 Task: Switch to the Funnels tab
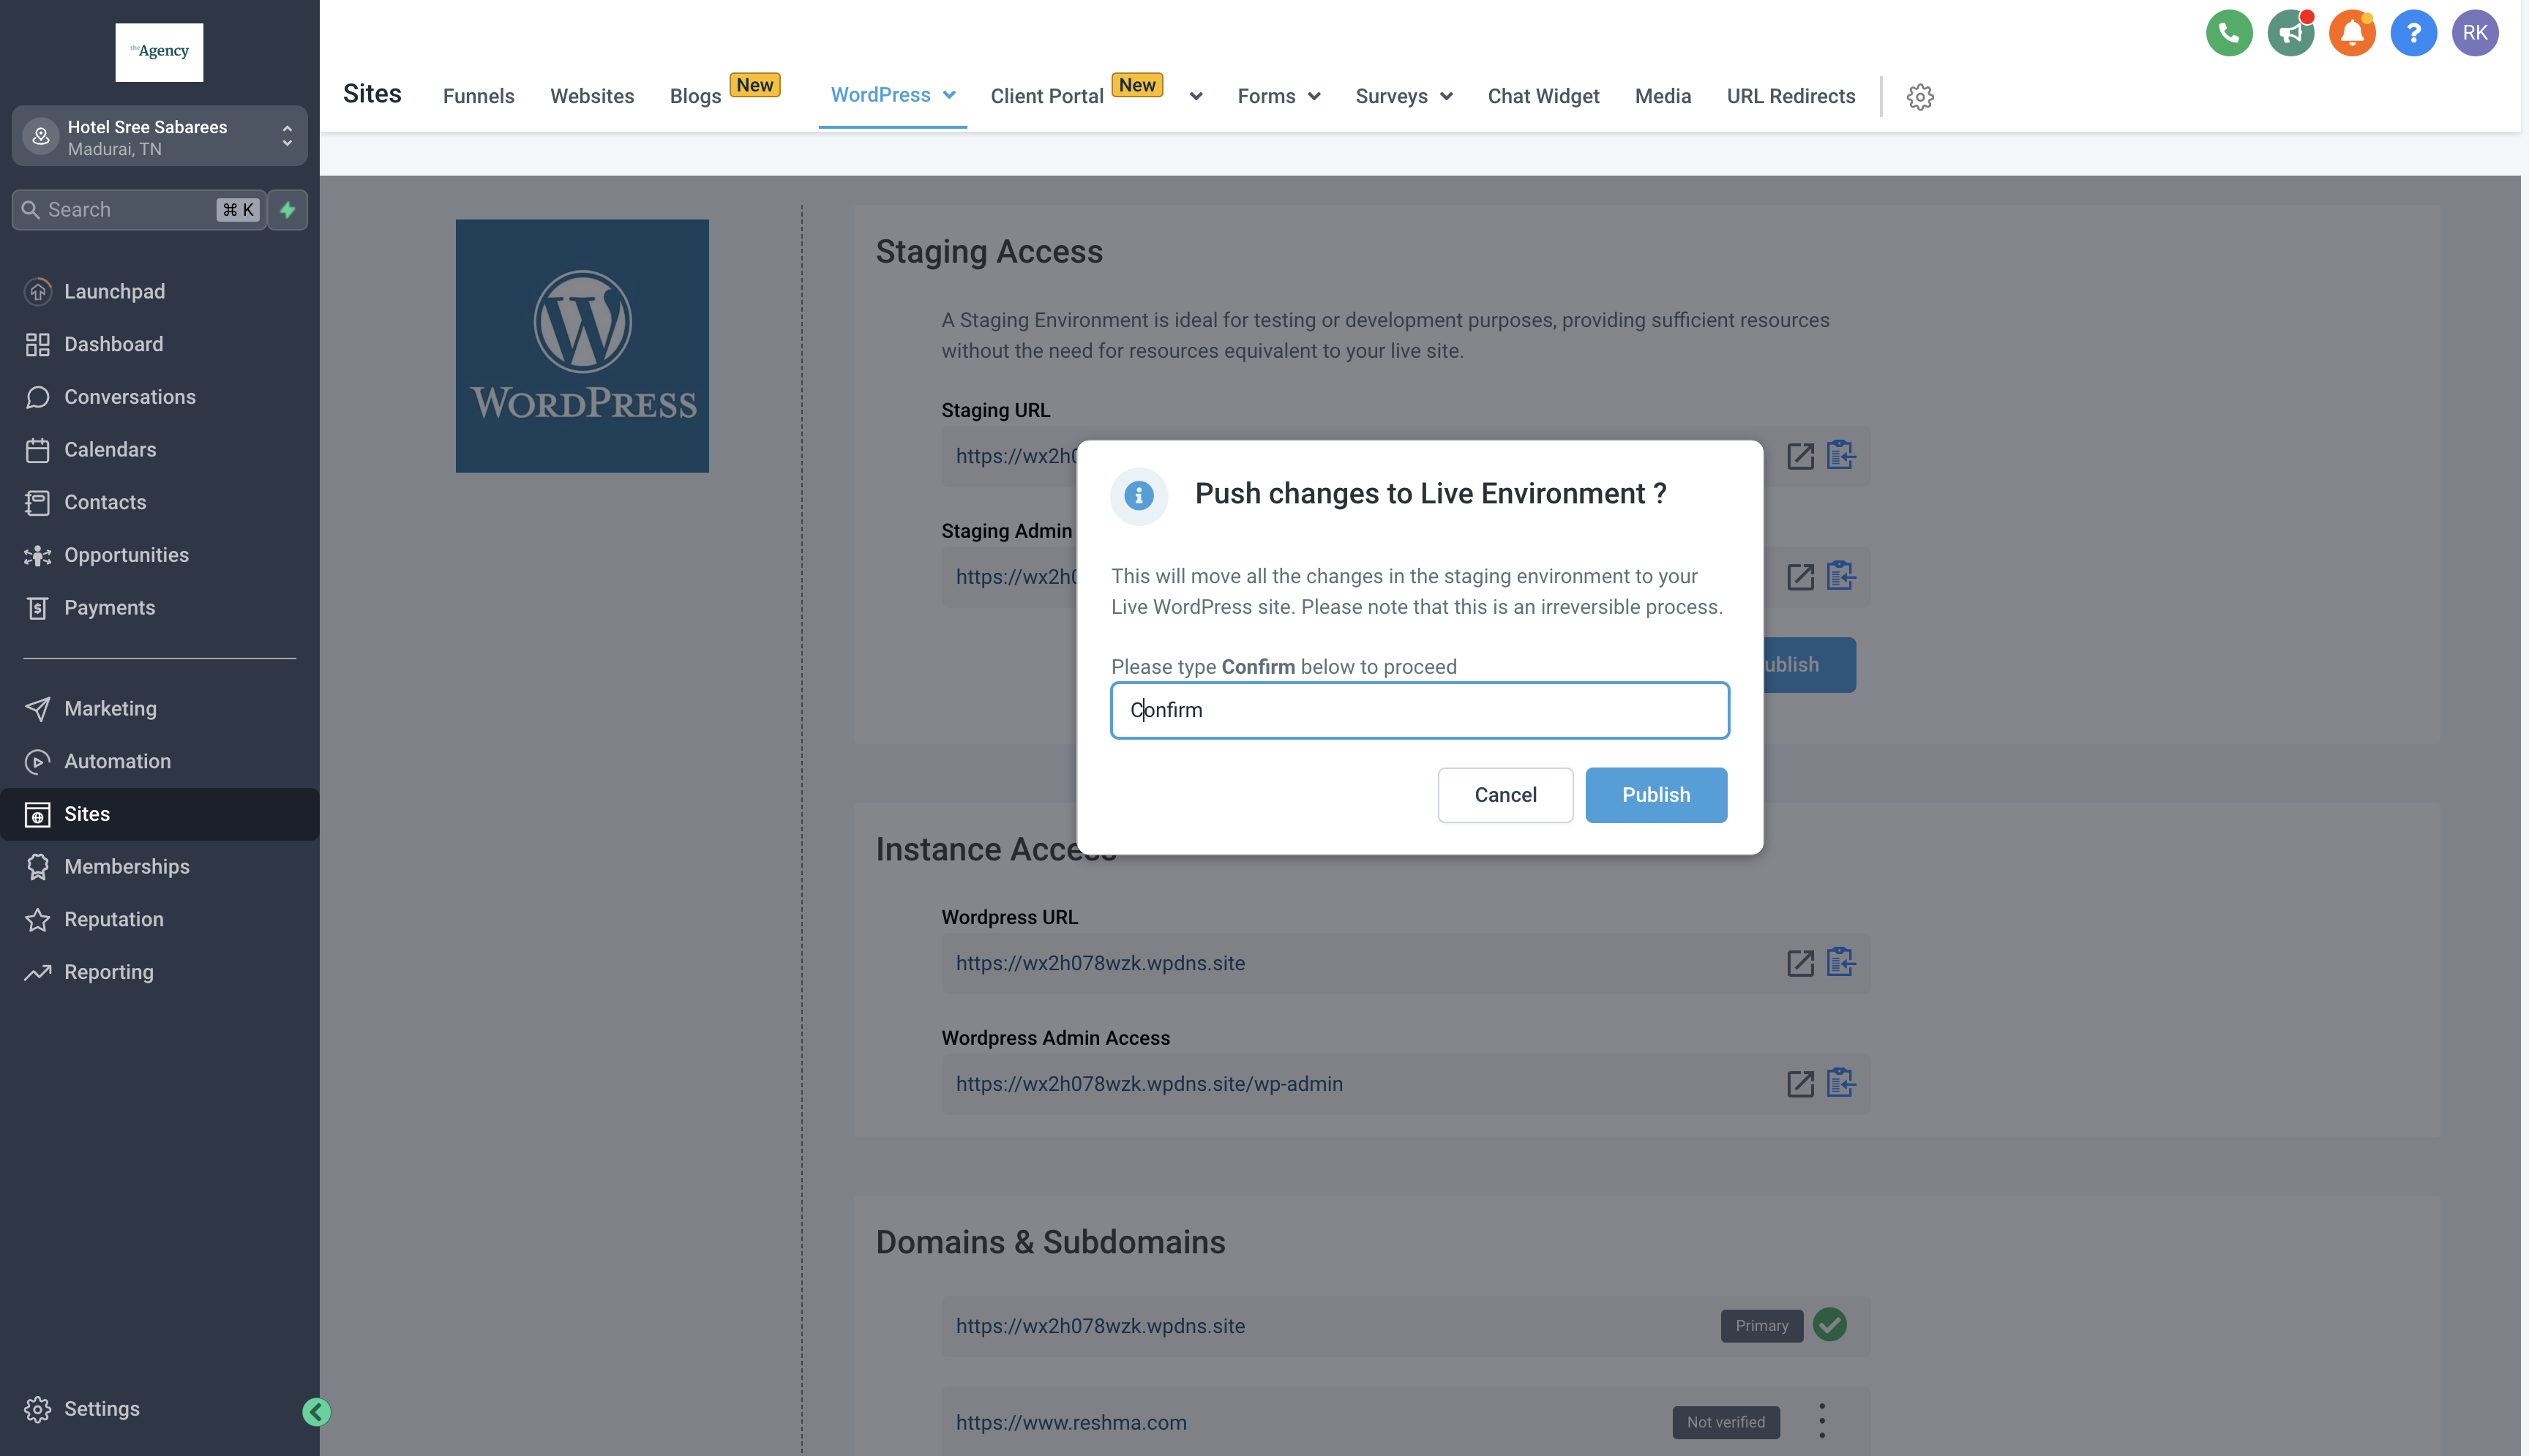point(478,97)
